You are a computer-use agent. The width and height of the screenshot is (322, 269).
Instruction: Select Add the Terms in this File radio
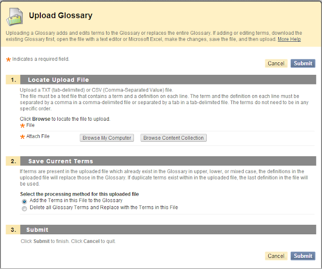(x=25, y=202)
